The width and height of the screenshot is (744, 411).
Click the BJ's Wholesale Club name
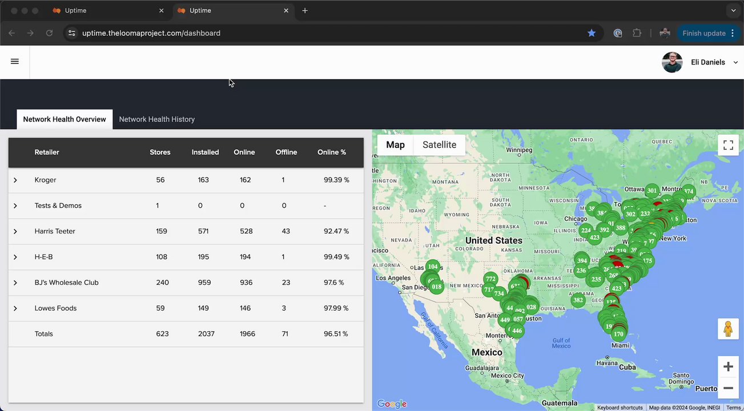[x=66, y=283]
